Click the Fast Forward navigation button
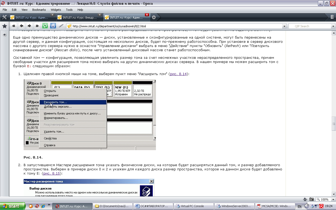Viewport: 336px width, 210px height. click(x=37, y=26)
